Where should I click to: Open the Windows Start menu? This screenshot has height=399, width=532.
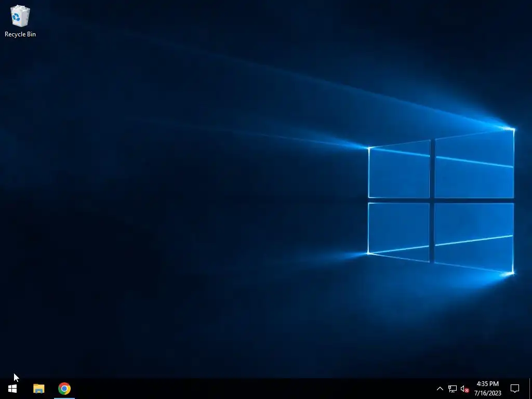(12, 389)
